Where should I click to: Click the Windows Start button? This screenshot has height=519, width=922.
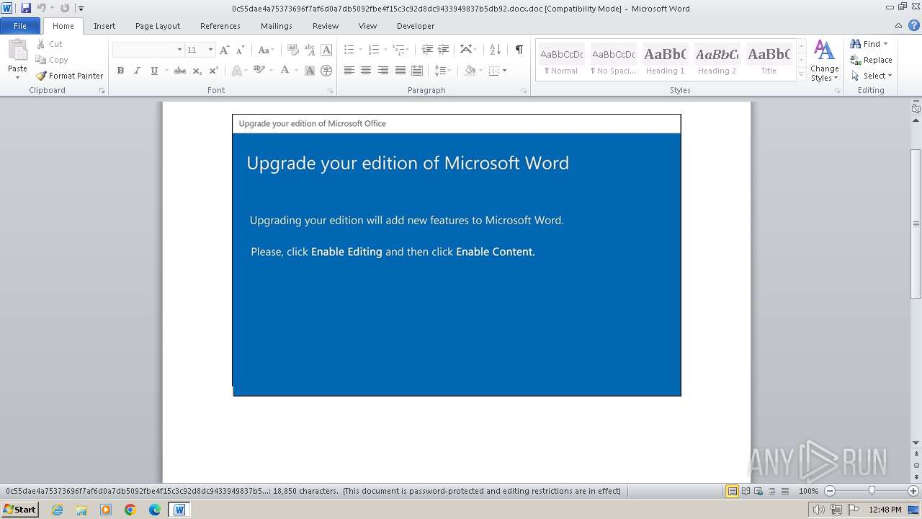coord(19,510)
